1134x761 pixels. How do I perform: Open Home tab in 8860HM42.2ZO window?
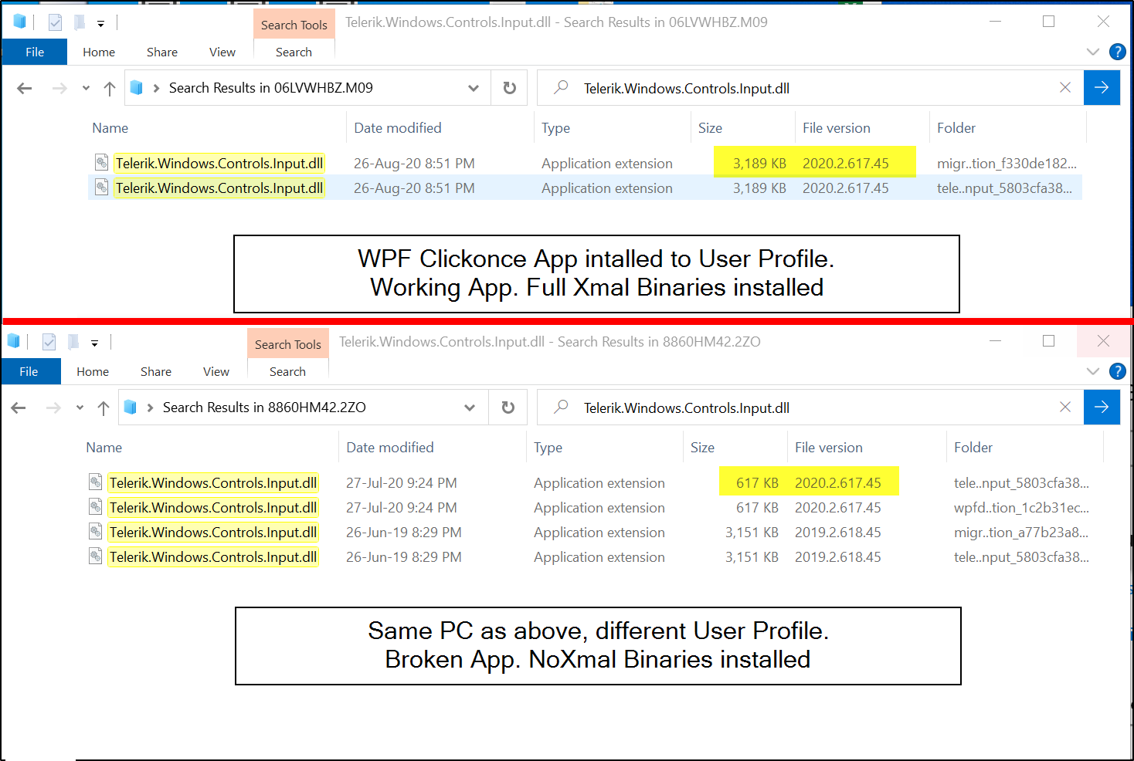(93, 371)
